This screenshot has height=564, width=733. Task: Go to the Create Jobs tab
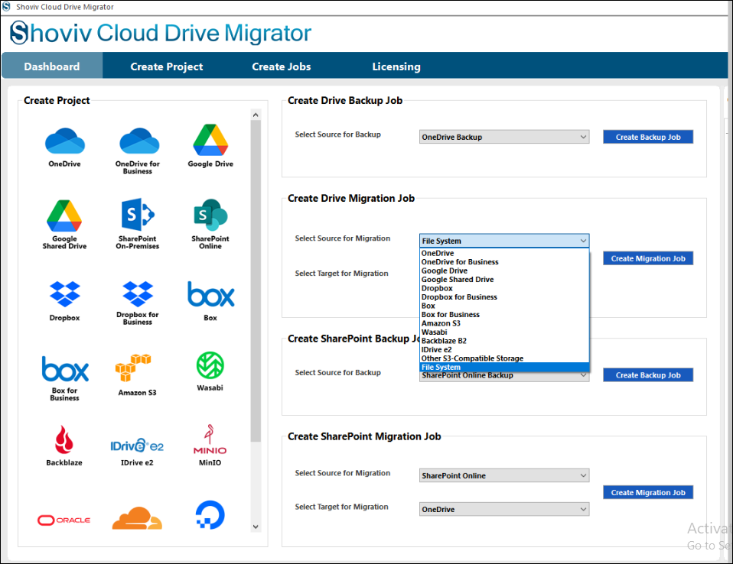(281, 66)
